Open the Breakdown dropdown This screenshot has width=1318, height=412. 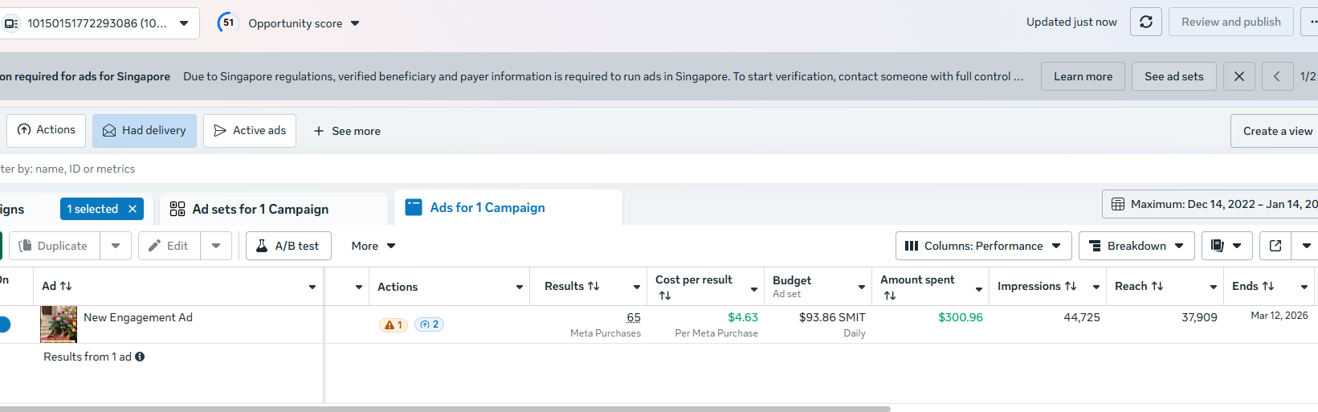(x=1136, y=246)
